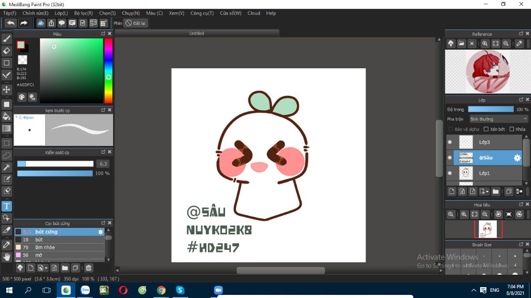The width and height of the screenshot is (531, 298).
Task: Show hidden system tray icons
Action: [x=474, y=290]
